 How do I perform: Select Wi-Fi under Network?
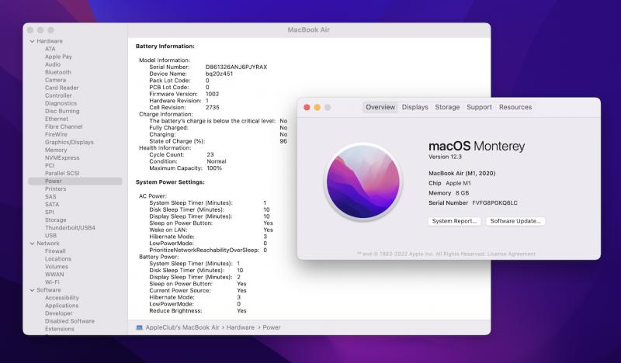(52, 282)
